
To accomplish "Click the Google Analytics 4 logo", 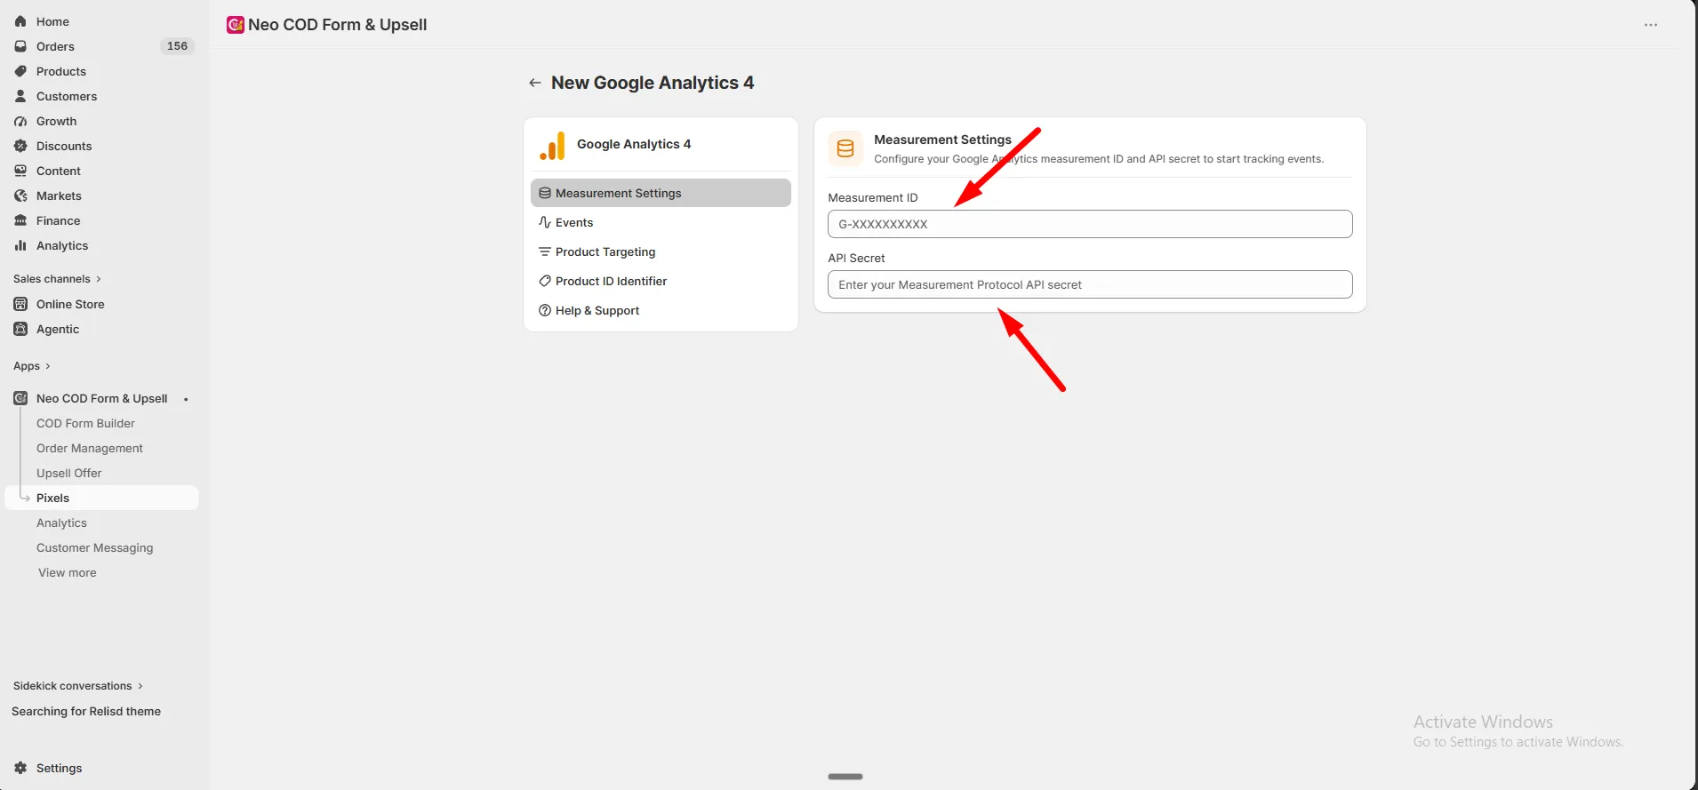I will pyautogui.click(x=552, y=145).
